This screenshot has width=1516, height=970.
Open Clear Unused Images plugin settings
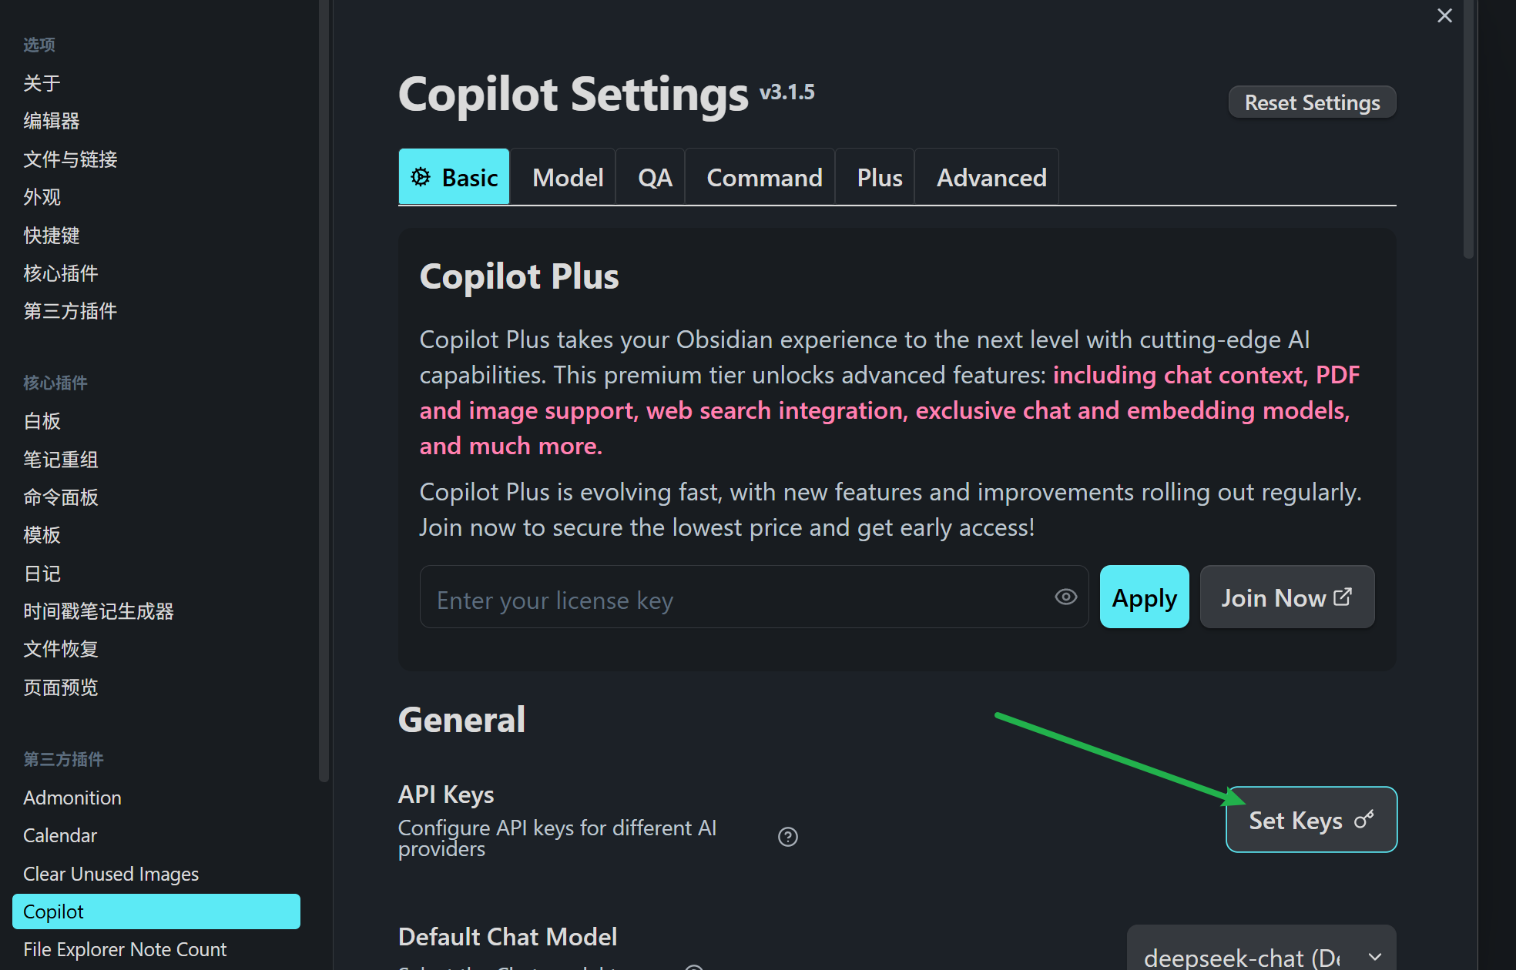point(111,874)
